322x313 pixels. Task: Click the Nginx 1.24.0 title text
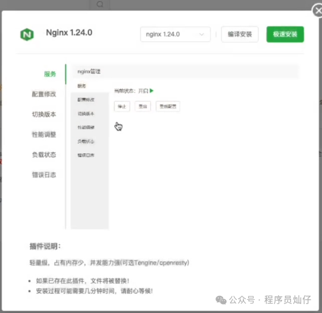(69, 33)
